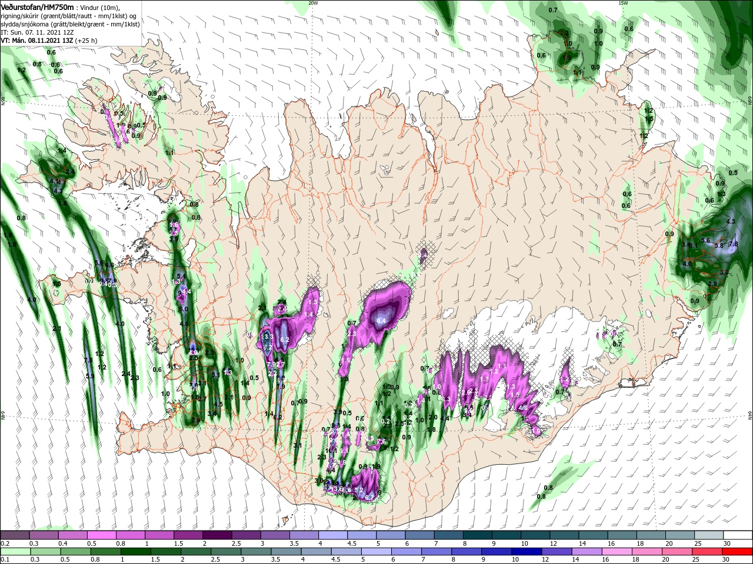Screen dimensions: 753x564
Task: Click the 'rigning/skúrir' legend description line
Action: (69, 16)
